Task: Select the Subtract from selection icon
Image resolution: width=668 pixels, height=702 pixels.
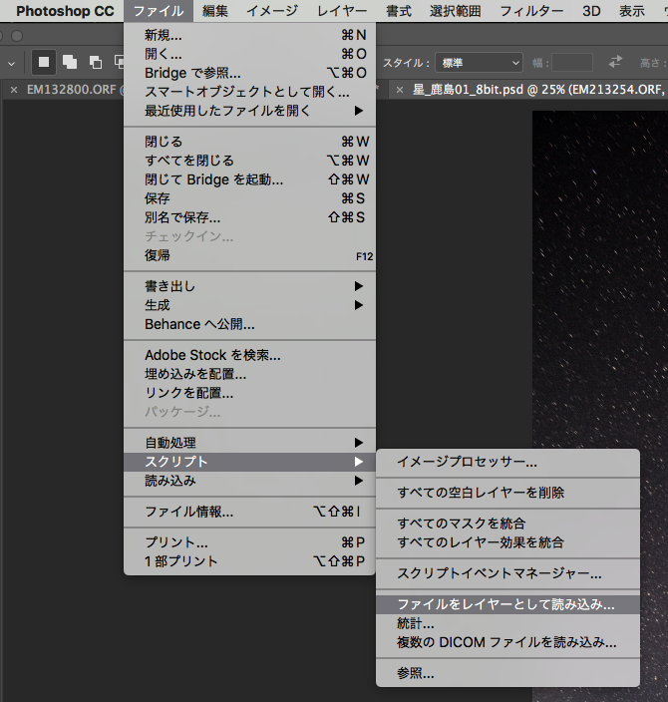Action: click(x=96, y=62)
